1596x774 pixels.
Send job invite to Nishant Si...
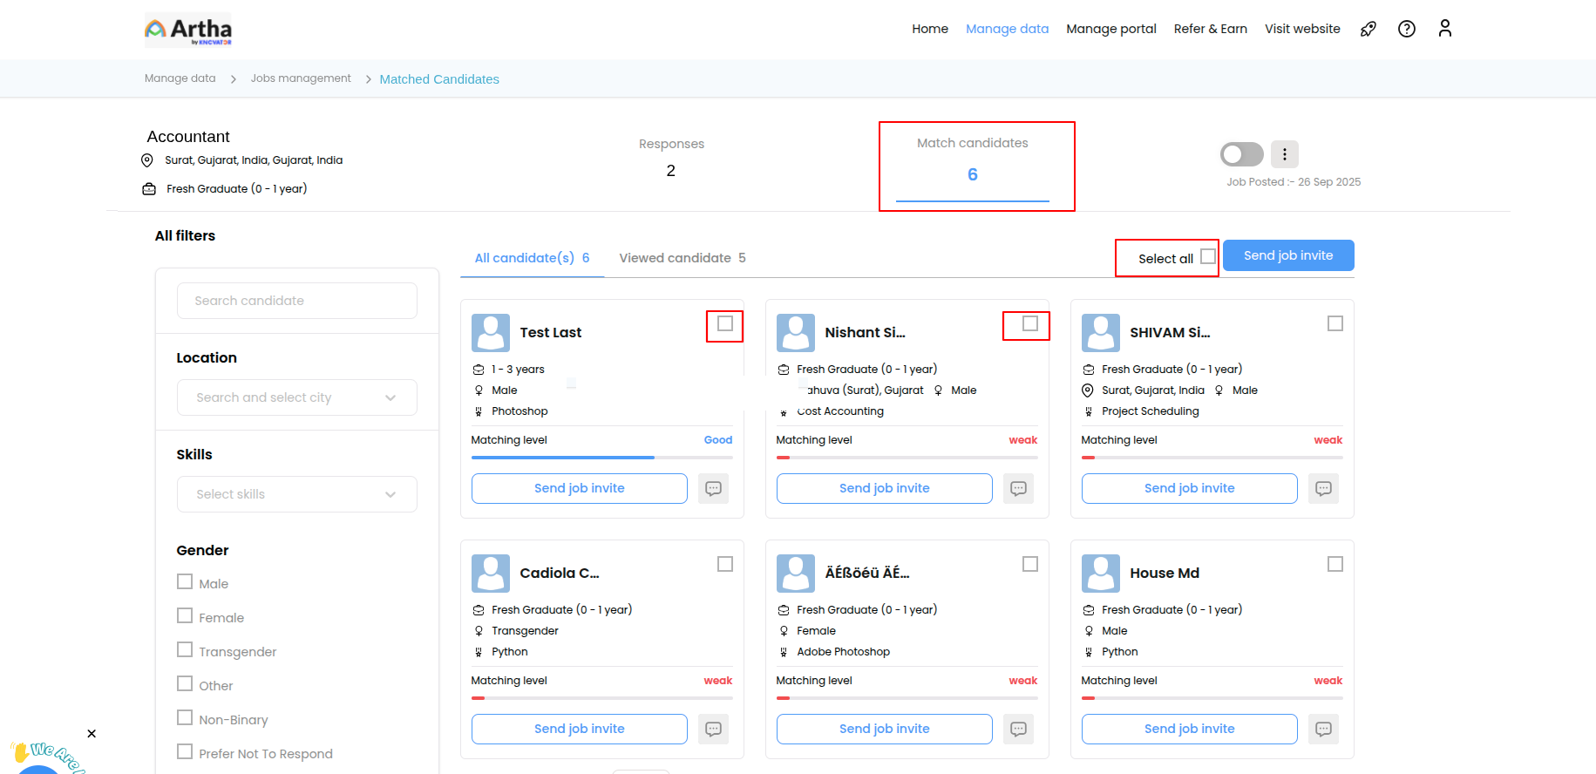(x=884, y=488)
